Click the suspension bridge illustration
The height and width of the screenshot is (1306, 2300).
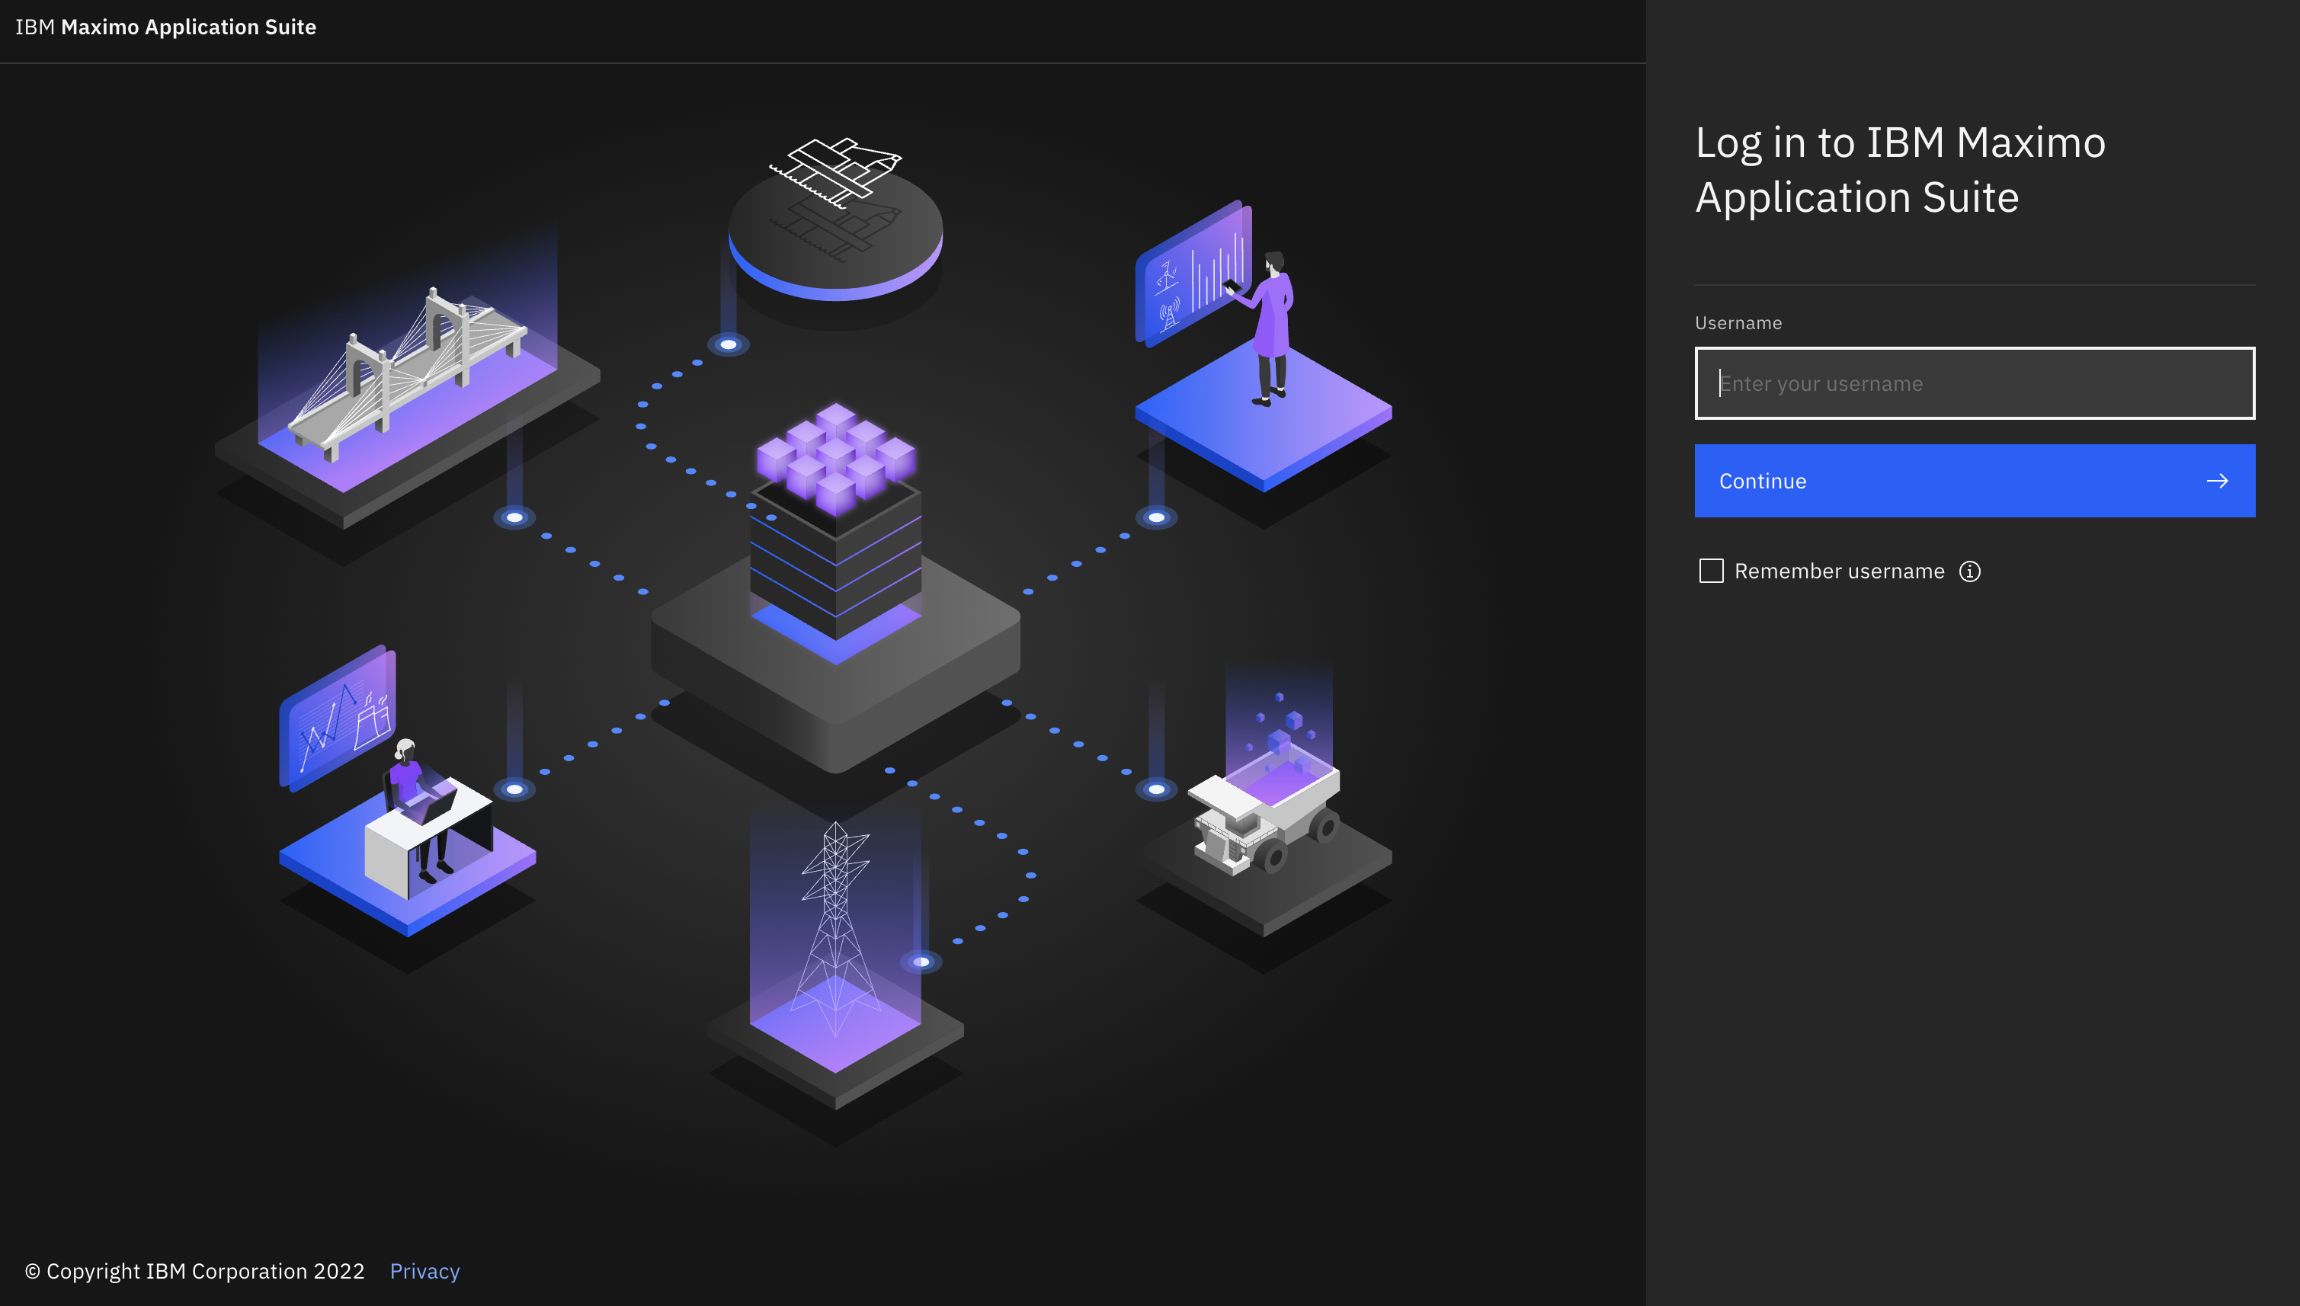[x=408, y=376]
